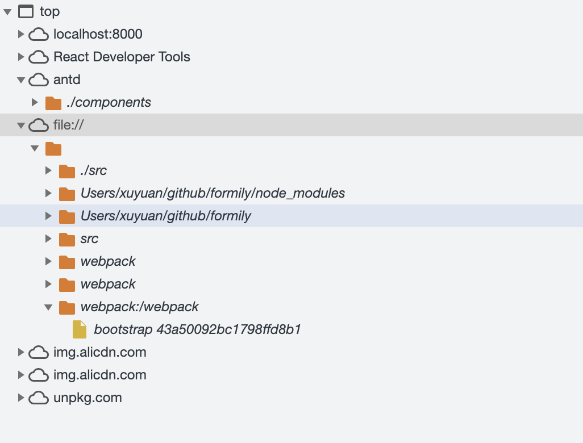Viewport: 583px width, 443px height.
Task: Click the unpkg.com cloud icon
Action: click(39, 398)
